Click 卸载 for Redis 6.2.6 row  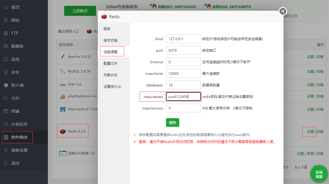tap(320, 132)
